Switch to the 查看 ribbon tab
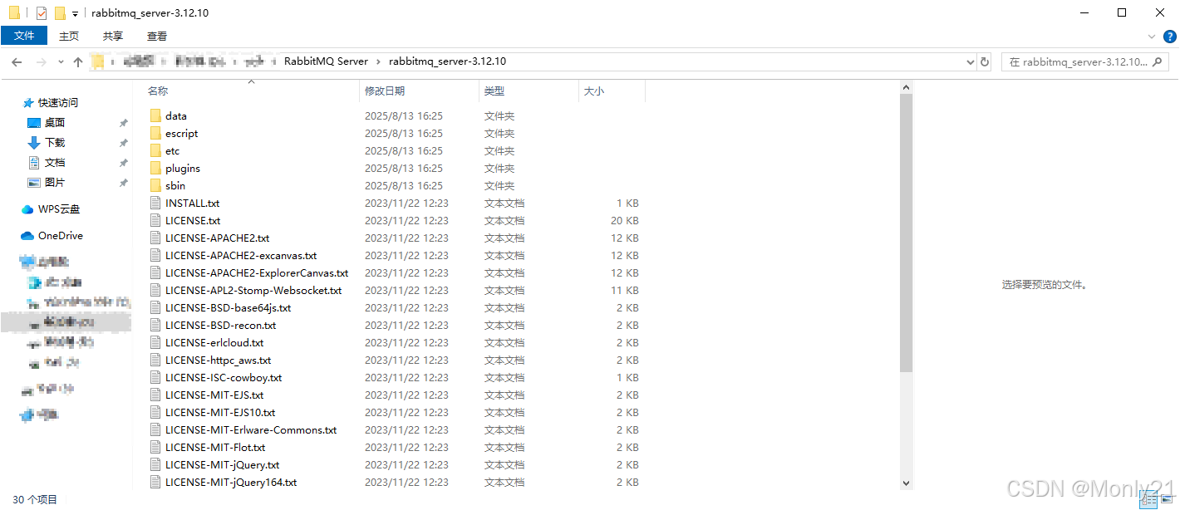This screenshot has height=510, width=1180. [x=157, y=36]
